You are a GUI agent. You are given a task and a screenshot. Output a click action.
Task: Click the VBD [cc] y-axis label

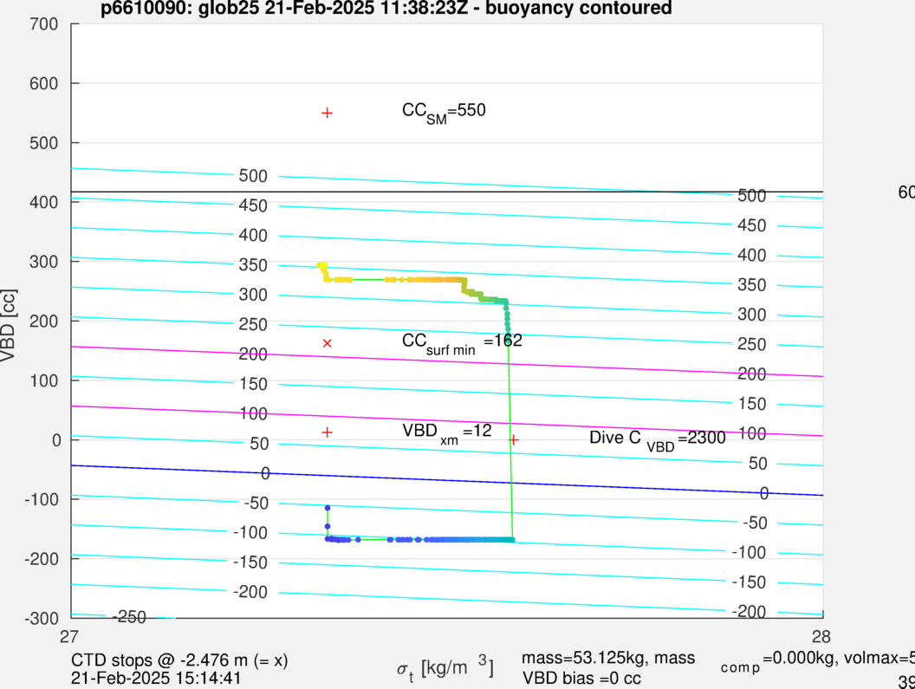point(8,325)
